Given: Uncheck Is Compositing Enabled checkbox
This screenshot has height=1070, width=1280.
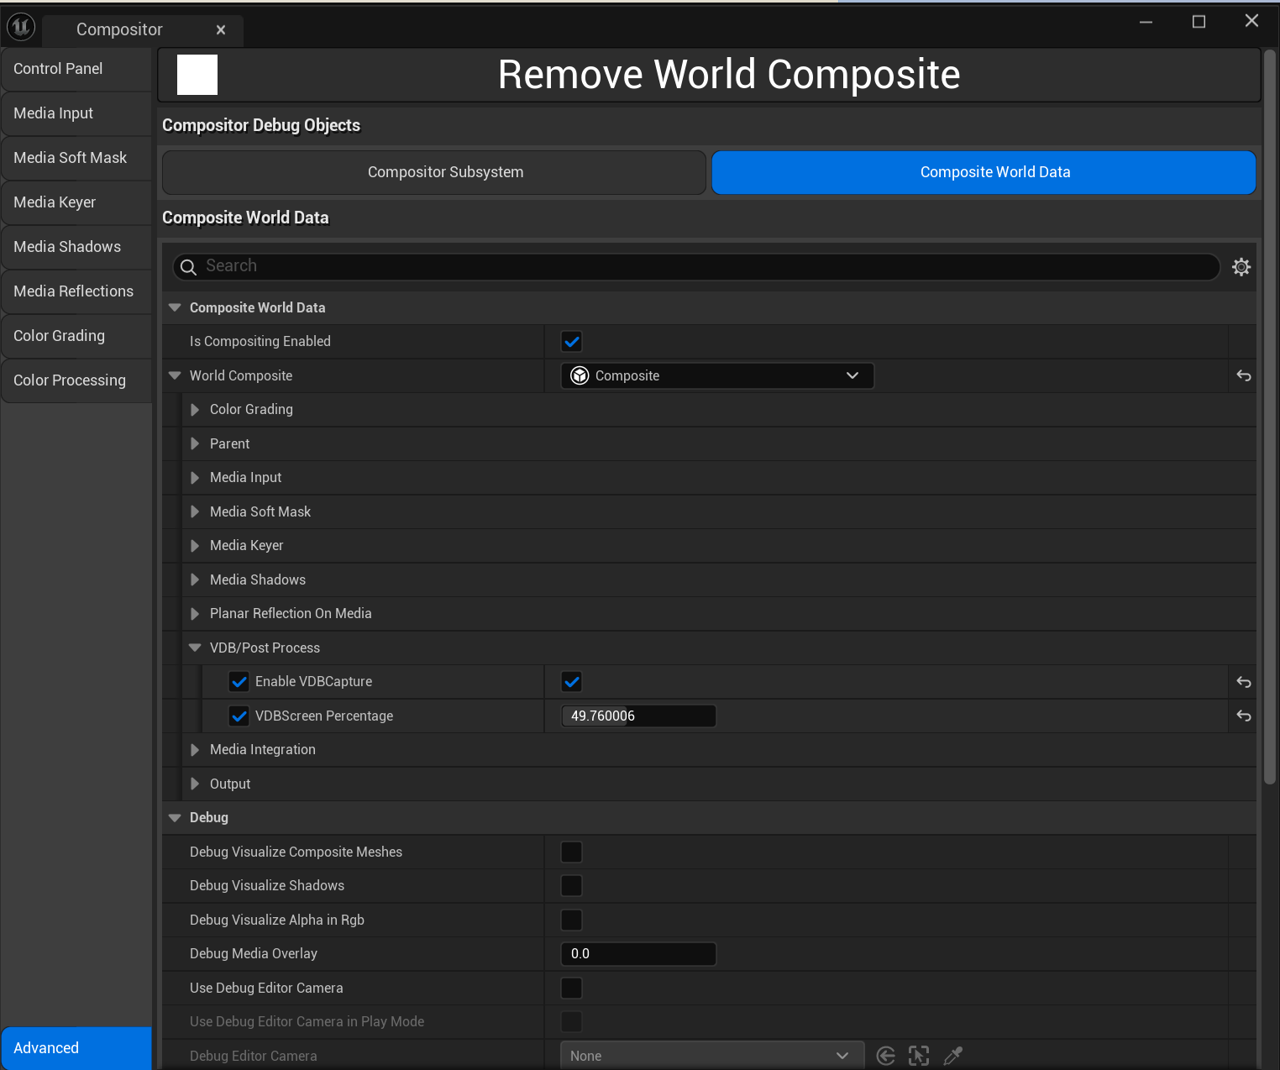Looking at the screenshot, I should pyautogui.click(x=571, y=342).
